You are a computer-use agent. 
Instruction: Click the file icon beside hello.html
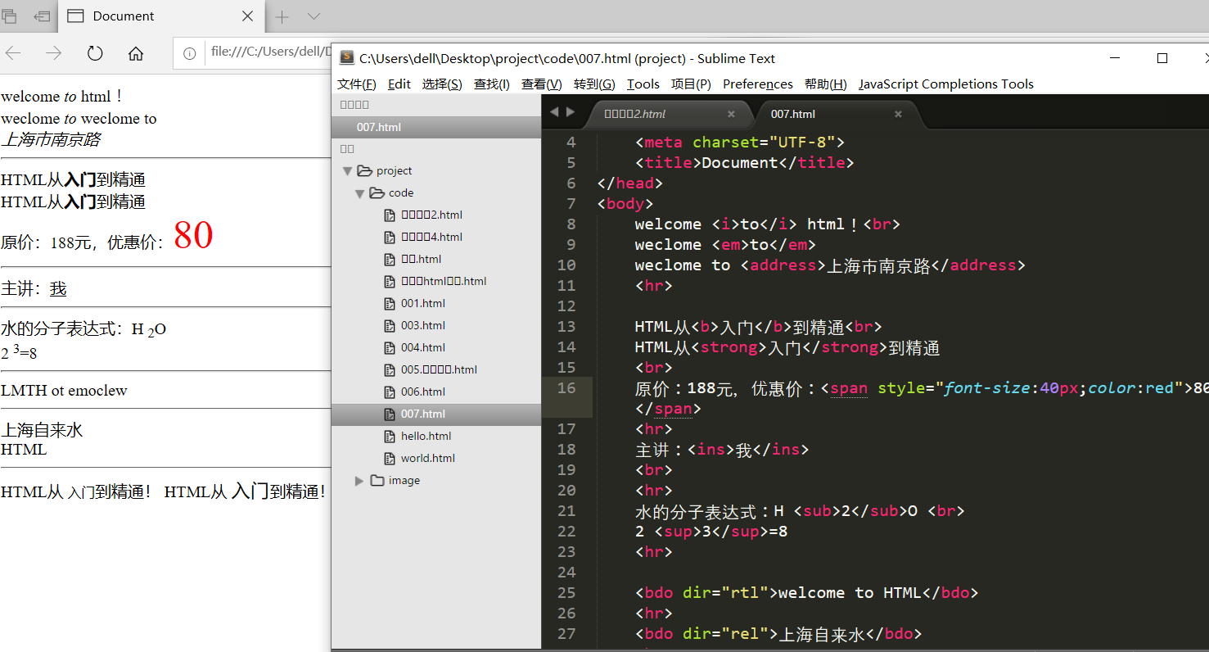click(x=390, y=436)
